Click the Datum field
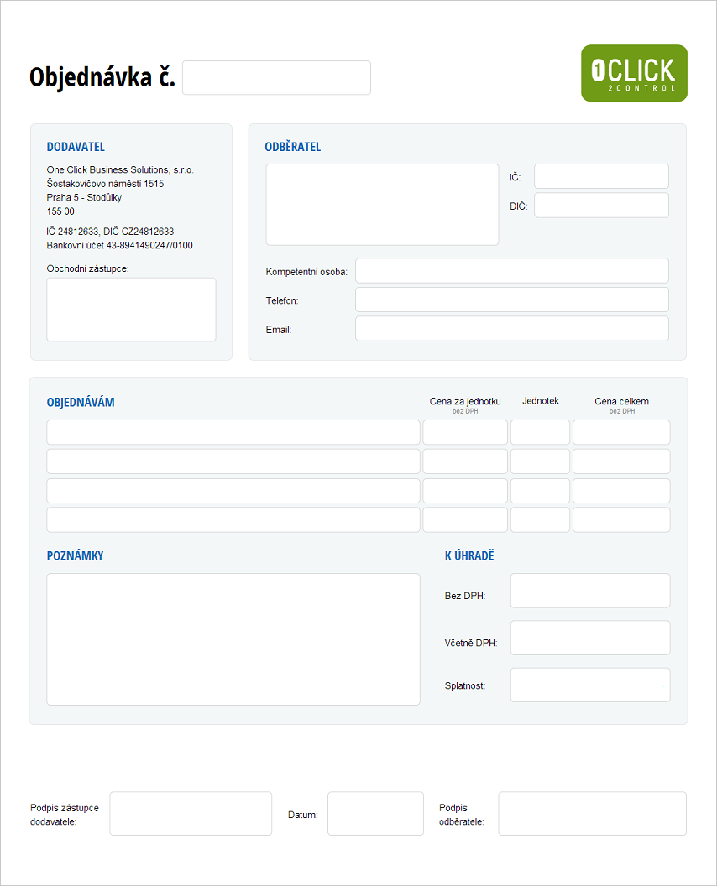 click(x=375, y=814)
